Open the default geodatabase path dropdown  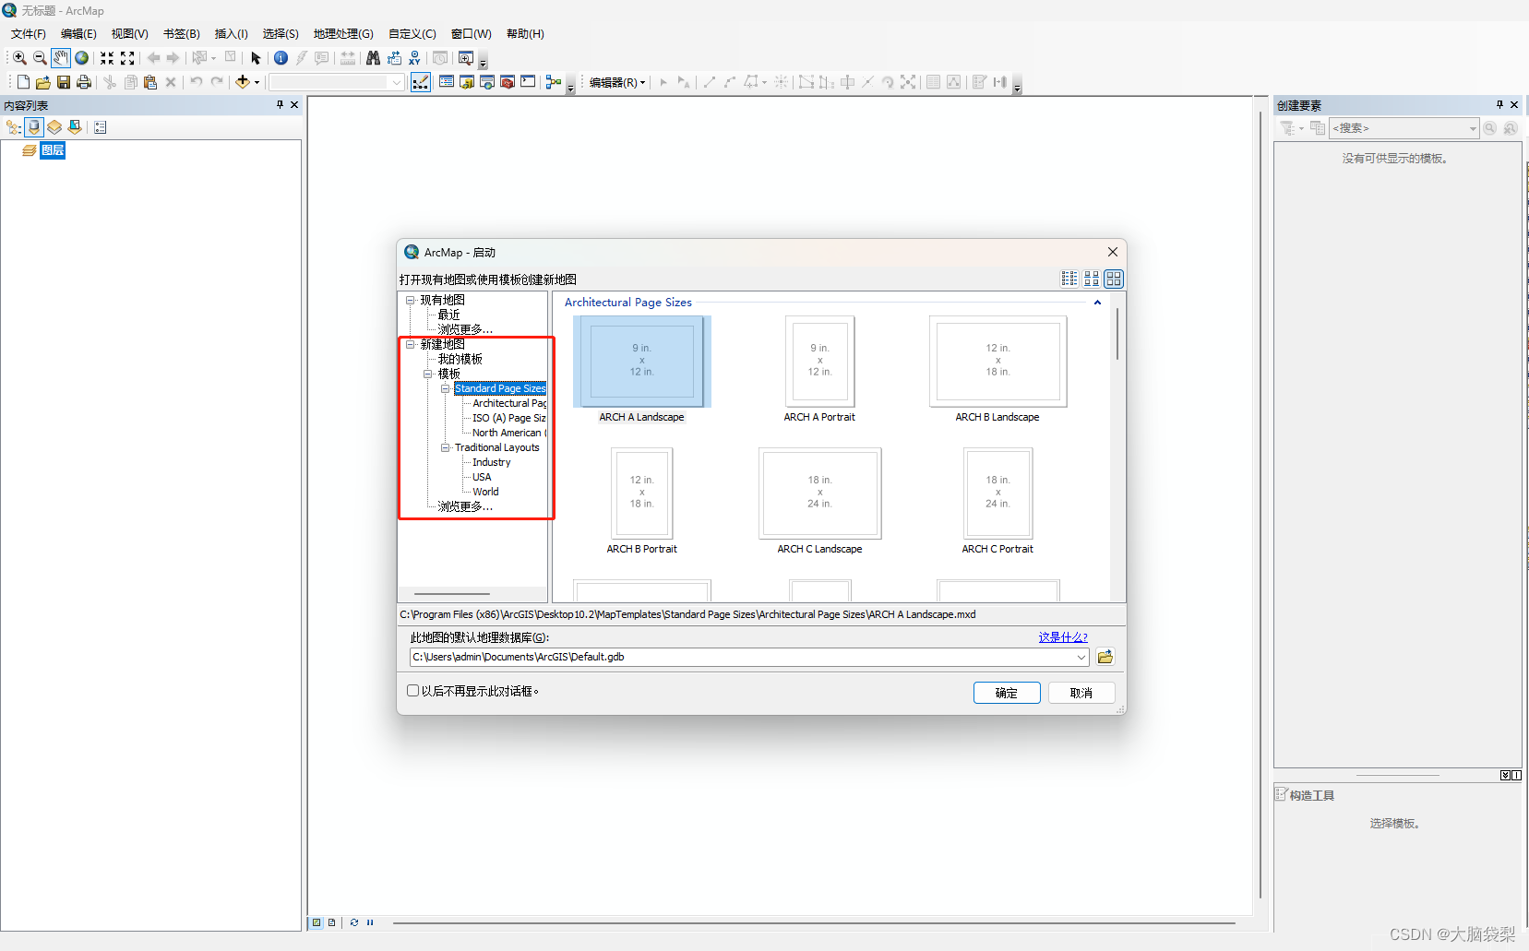tap(1081, 657)
